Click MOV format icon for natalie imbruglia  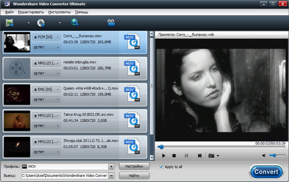pyautogui.click(x=132, y=67)
